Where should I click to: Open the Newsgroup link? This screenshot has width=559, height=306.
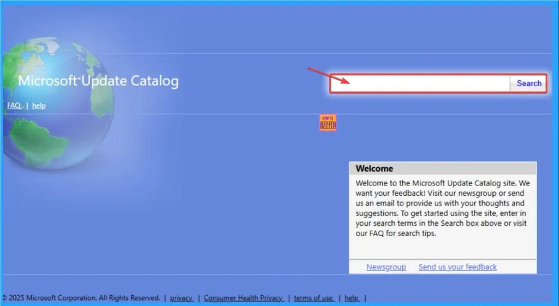pos(386,267)
